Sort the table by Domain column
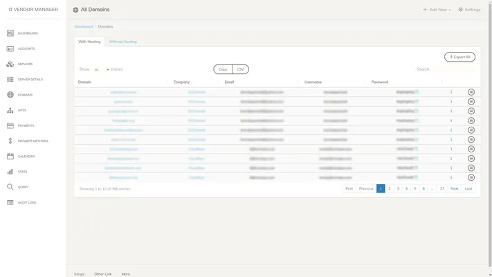The width and height of the screenshot is (492, 277). 85,82
